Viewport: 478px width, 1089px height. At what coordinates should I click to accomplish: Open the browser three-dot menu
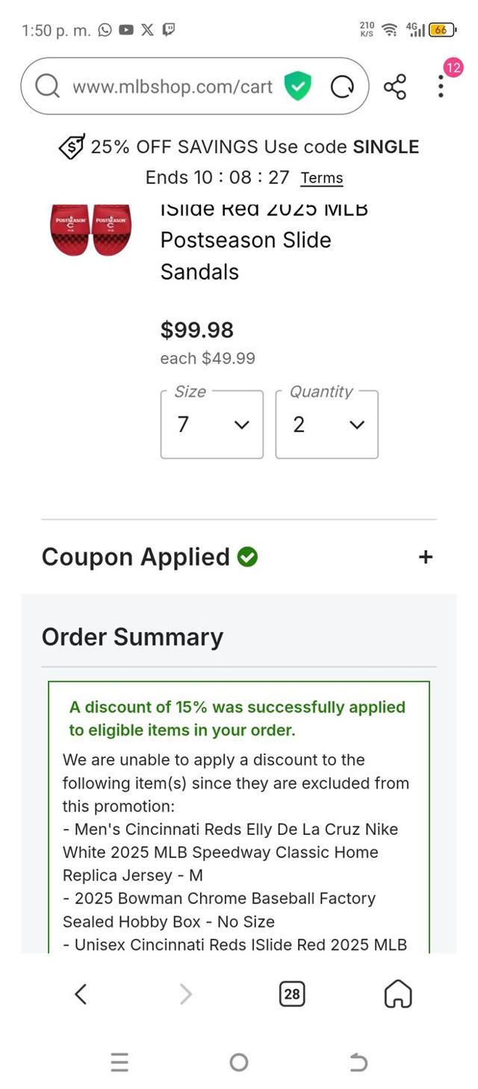click(441, 87)
